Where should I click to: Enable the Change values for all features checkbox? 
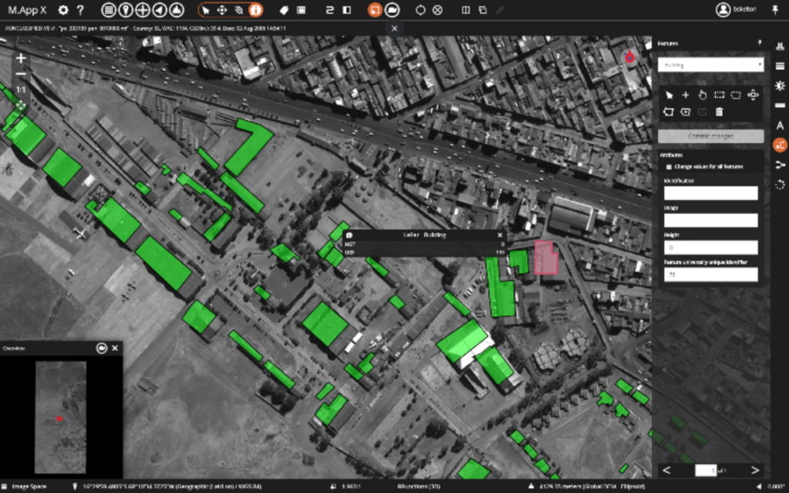point(669,166)
